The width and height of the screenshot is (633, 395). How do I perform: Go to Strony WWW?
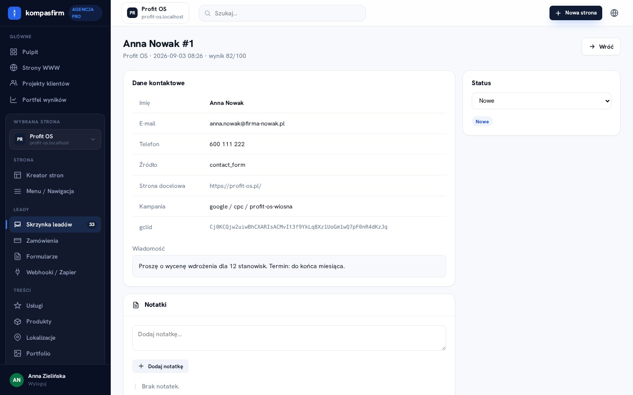click(55, 68)
